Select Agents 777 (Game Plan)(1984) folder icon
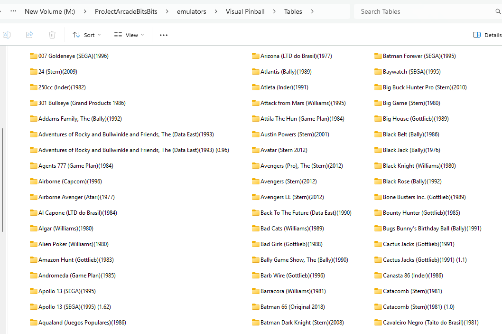Image resolution: width=502 pixels, height=334 pixels. click(x=33, y=166)
